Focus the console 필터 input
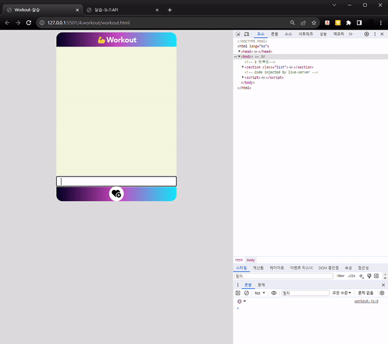This screenshot has width=388, height=344. click(x=305, y=293)
